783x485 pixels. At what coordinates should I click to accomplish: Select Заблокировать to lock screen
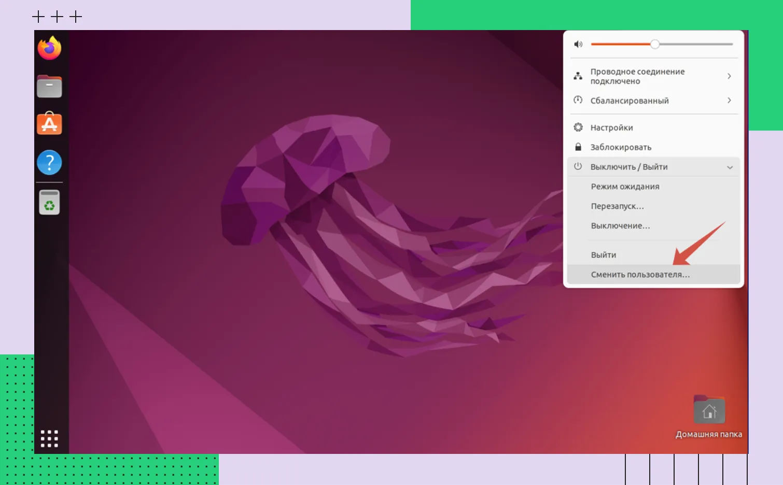[x=621, y=147]
